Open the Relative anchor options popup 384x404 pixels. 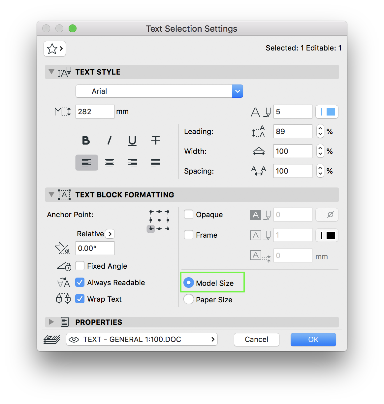pyautogui.click(x=110, y=234)
